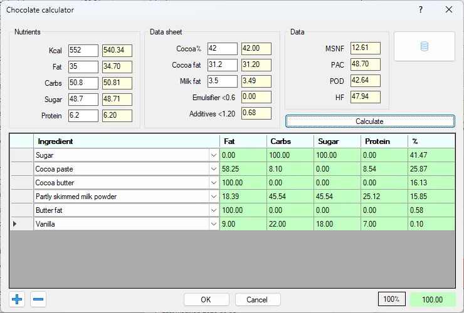464x313 pixels.
Task: Open help with the question mark
Action: pyautogui.click(x=421, y=10)
